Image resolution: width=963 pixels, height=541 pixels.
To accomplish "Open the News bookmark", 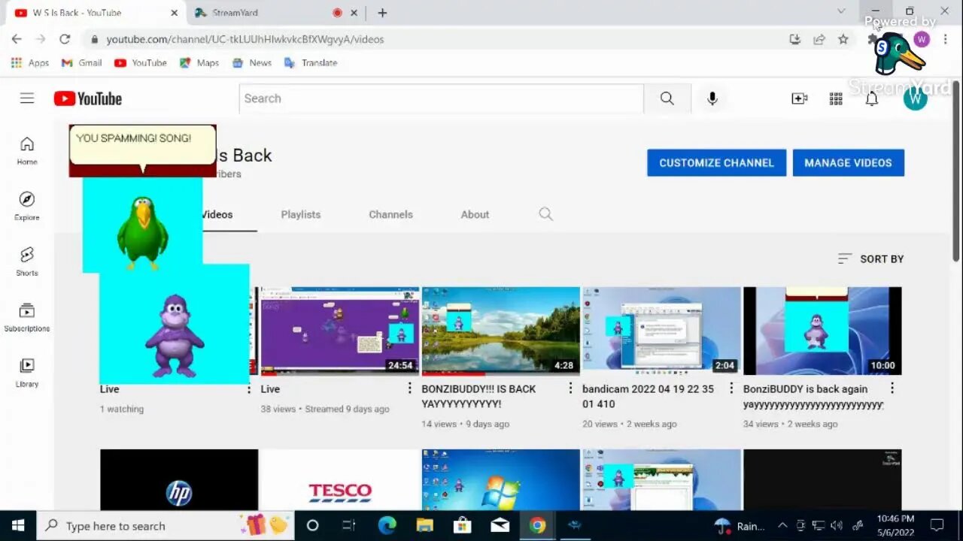I will click(252, 63).
